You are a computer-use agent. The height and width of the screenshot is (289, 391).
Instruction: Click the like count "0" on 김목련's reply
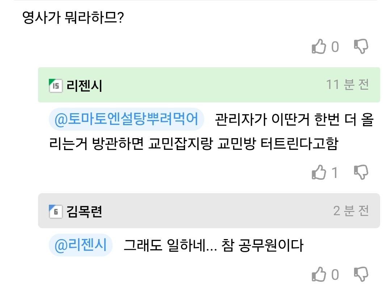(x=335, y=275)
